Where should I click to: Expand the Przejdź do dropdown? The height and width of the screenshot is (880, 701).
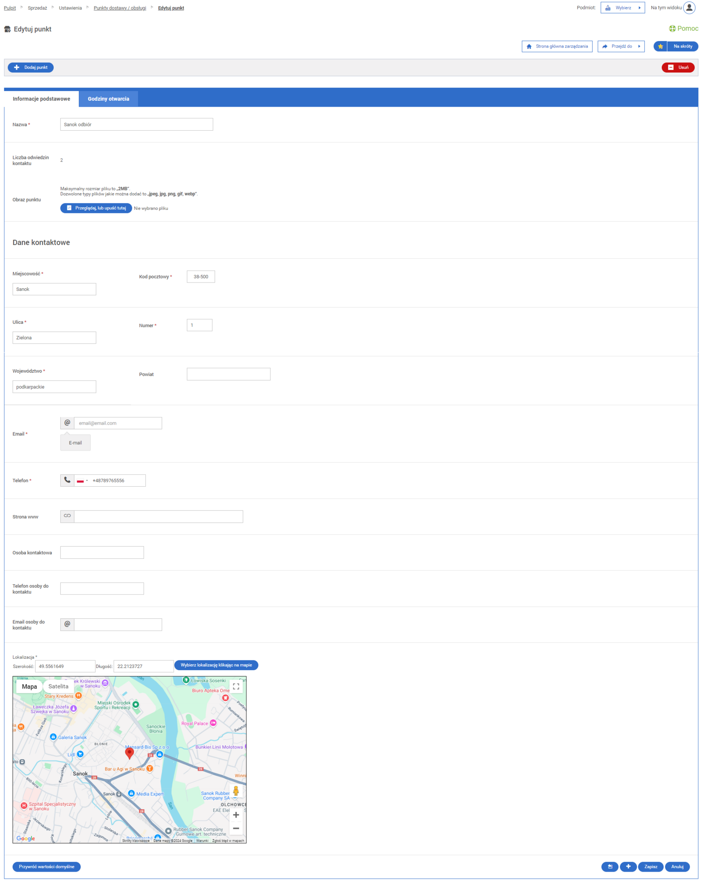tap(621, 47)
